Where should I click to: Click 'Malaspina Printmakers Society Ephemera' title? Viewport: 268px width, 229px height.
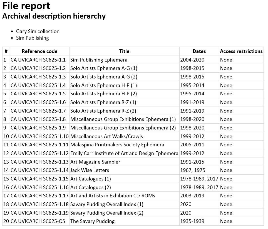click(117, 145)
